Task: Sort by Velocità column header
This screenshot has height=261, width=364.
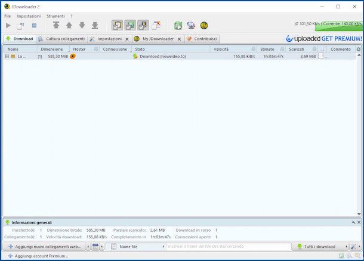Action: [x=221, y=49]
